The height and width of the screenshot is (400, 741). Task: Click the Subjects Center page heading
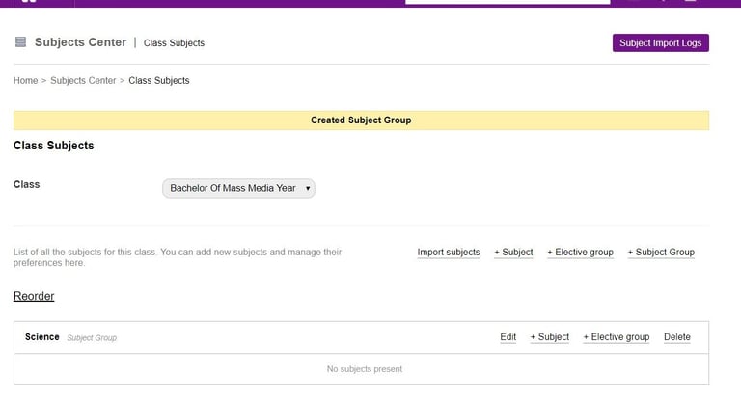click(x=80, y=42)
